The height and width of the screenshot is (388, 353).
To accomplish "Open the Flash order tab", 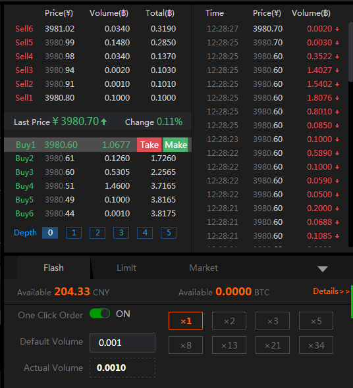I will point(53,268).
